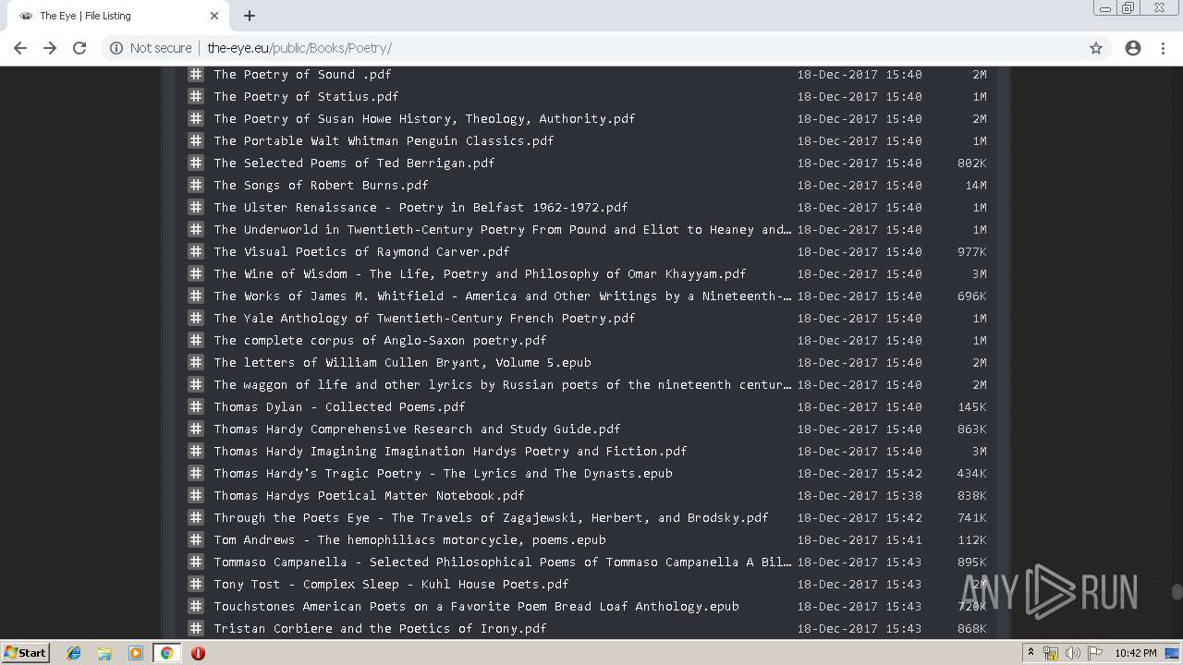Open the Windows Start menu

pyautogui.click(x=25, y=652)
